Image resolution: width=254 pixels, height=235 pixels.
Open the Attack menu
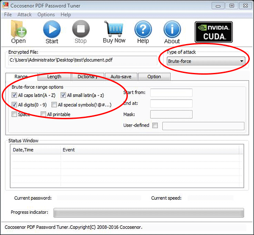[x=25, y=14]
